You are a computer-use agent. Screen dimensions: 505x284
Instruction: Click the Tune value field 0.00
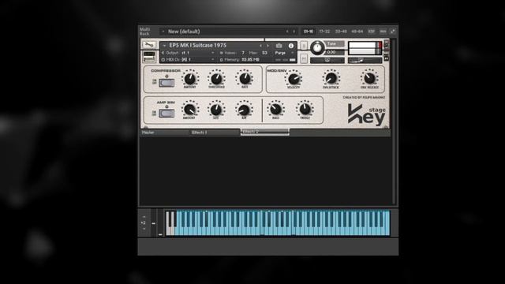point(335,52)
